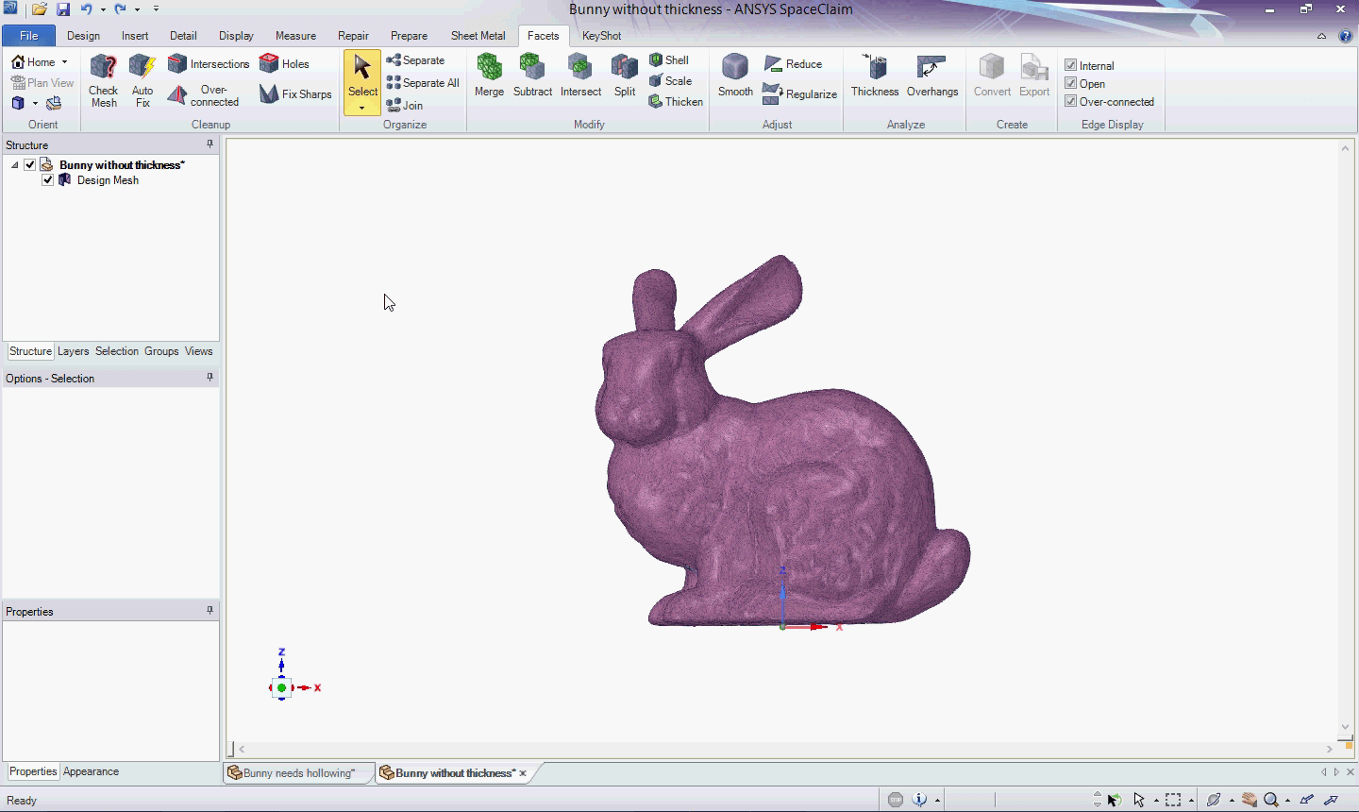Screen dimensions: 1359x812
Task: Click the Thicken tool
Action: click(x=676, y=102)
